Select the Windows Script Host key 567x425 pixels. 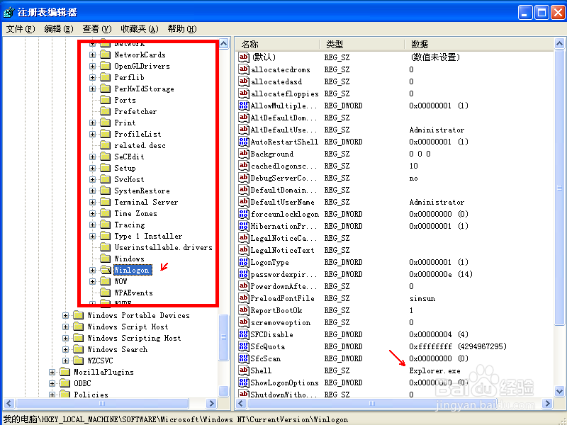point(128,327)
